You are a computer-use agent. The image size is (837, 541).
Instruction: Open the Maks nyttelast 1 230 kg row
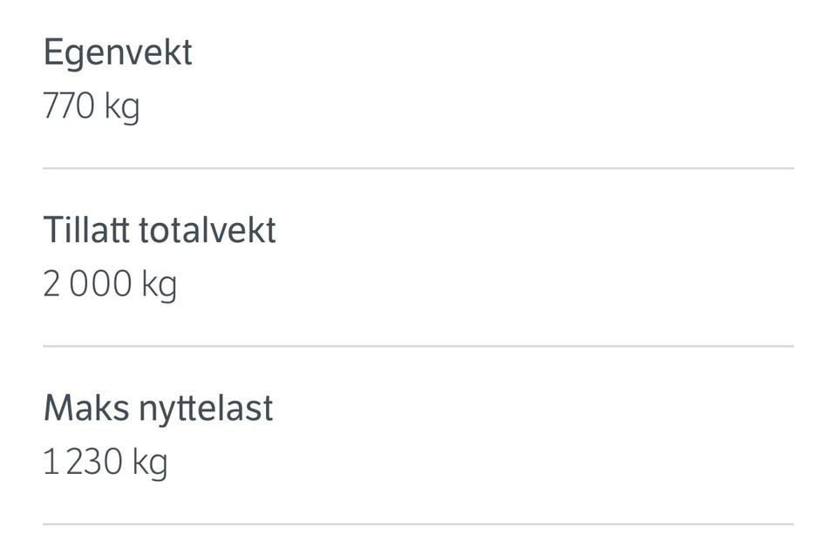[x=418, y=436]
